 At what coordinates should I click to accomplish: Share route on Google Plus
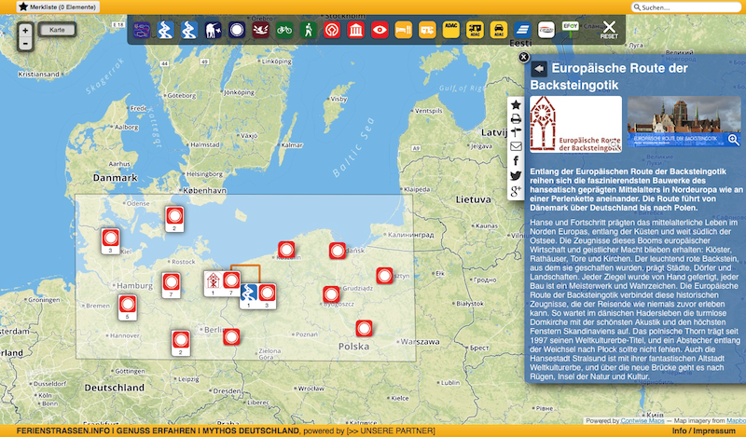pos(516,191)
